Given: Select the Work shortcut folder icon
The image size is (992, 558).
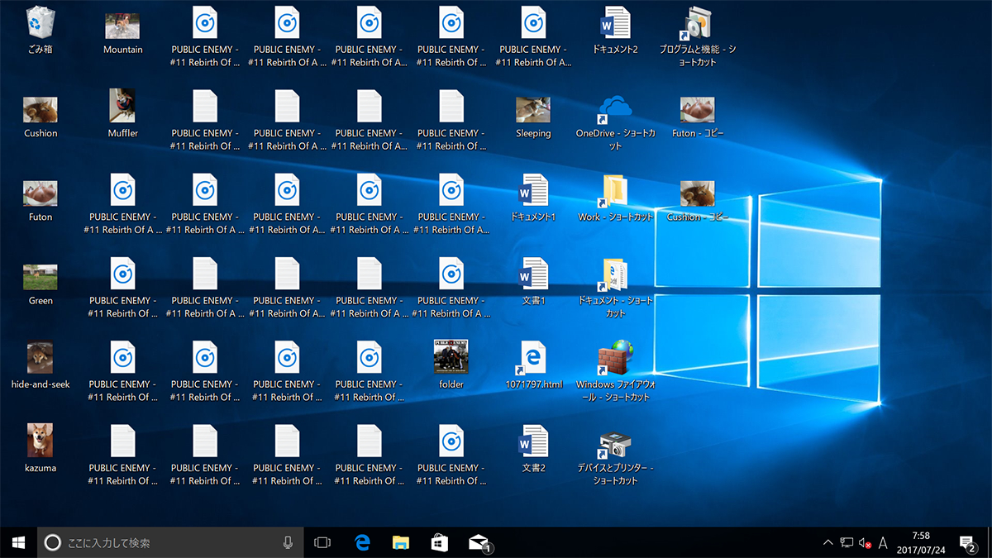Looking at the screenshot, I should click(614, 192).
